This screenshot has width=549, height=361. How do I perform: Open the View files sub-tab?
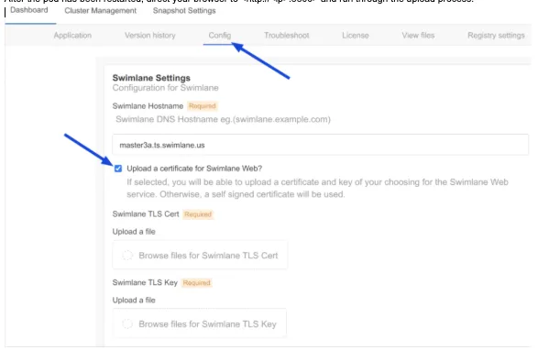(x=418, y=36)
